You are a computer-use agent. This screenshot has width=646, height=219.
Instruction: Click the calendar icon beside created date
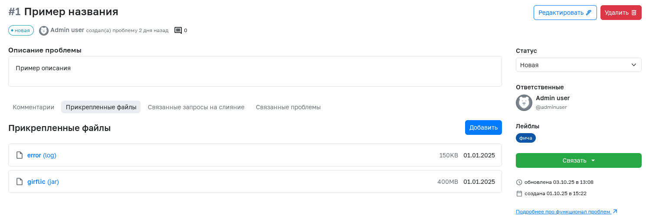pyautogui.click(x=519, y=193)
